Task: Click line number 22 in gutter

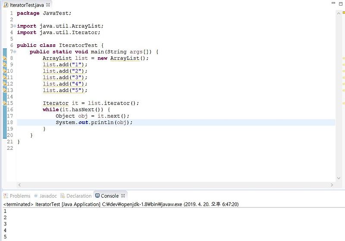Action: (x=10, y=148)
